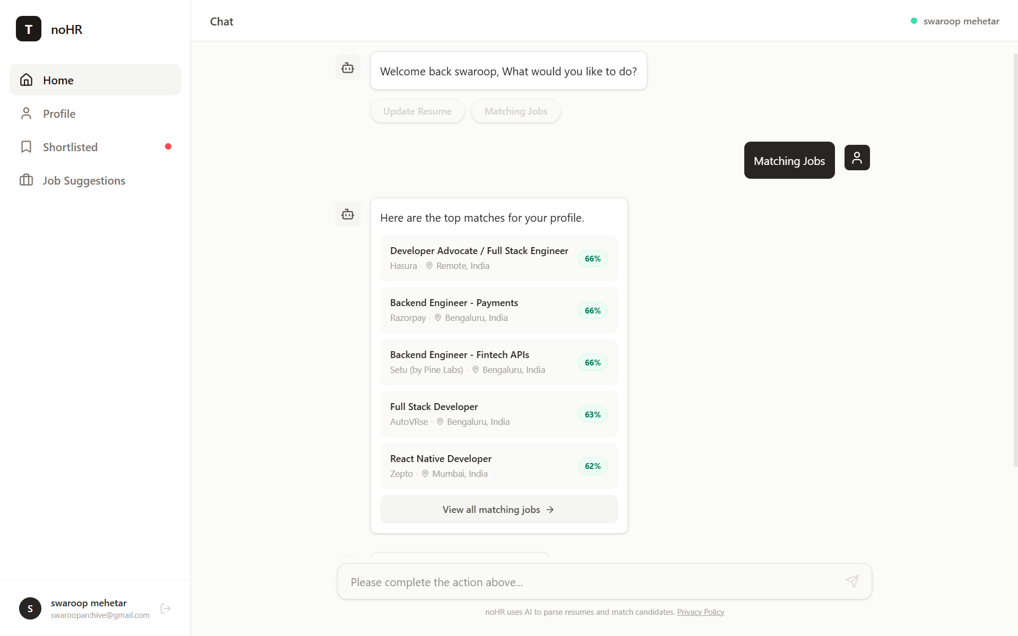Open Profile using the person icon
The width and height of the screenshot is (1018, 636).
coord(27,113)
